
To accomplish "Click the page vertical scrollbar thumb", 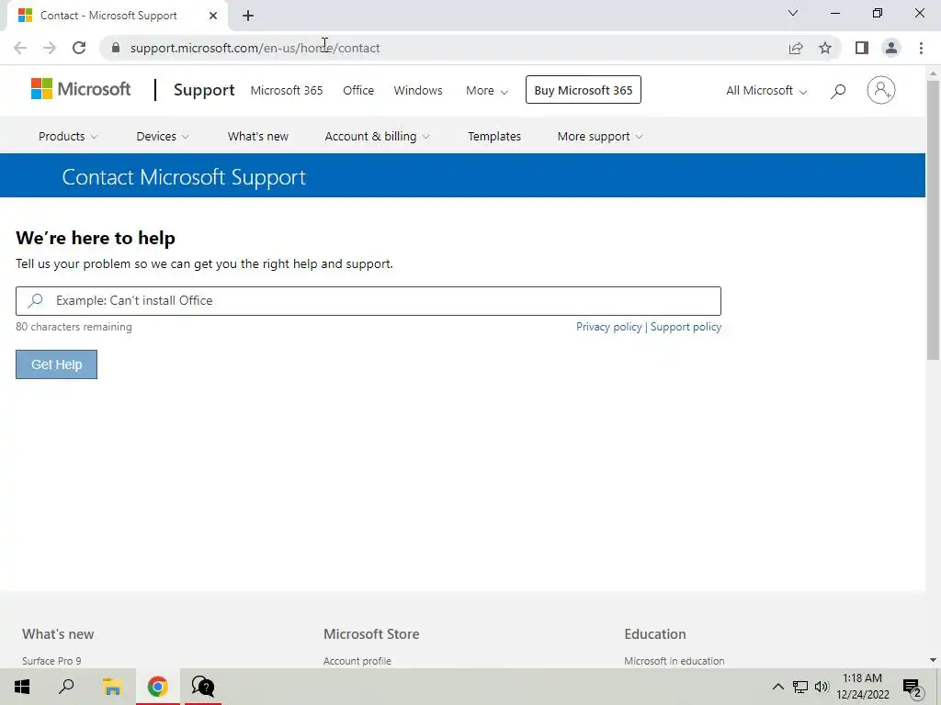I will coord(933,219).
